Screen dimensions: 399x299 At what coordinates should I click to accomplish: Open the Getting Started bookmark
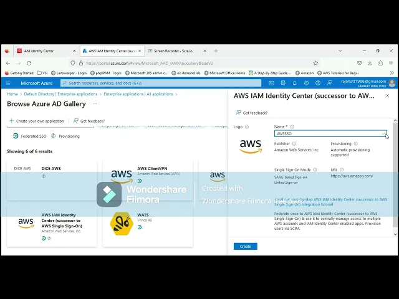coord(19,73)
